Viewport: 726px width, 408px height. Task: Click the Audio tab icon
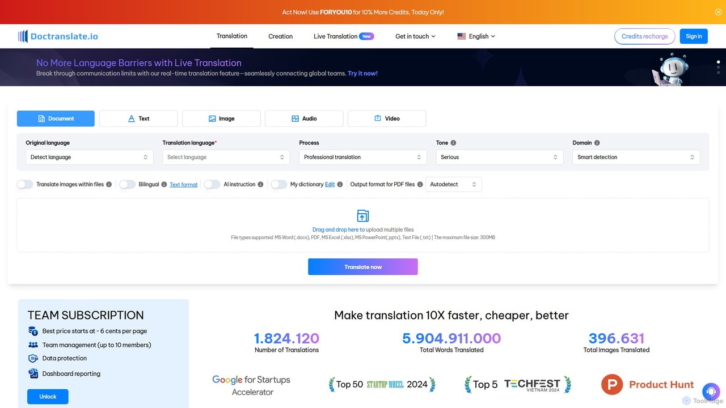[x=295, y=118]
